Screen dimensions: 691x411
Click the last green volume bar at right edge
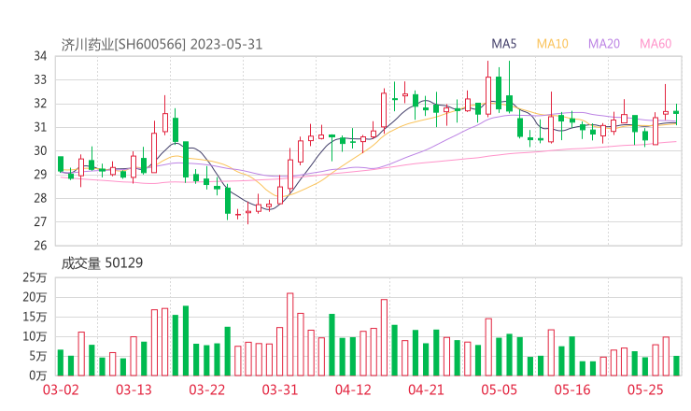[x=676, y=366]
